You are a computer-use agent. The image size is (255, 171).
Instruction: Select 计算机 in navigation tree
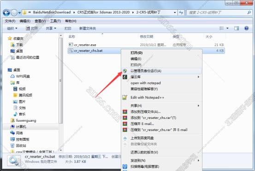point(18,127)
